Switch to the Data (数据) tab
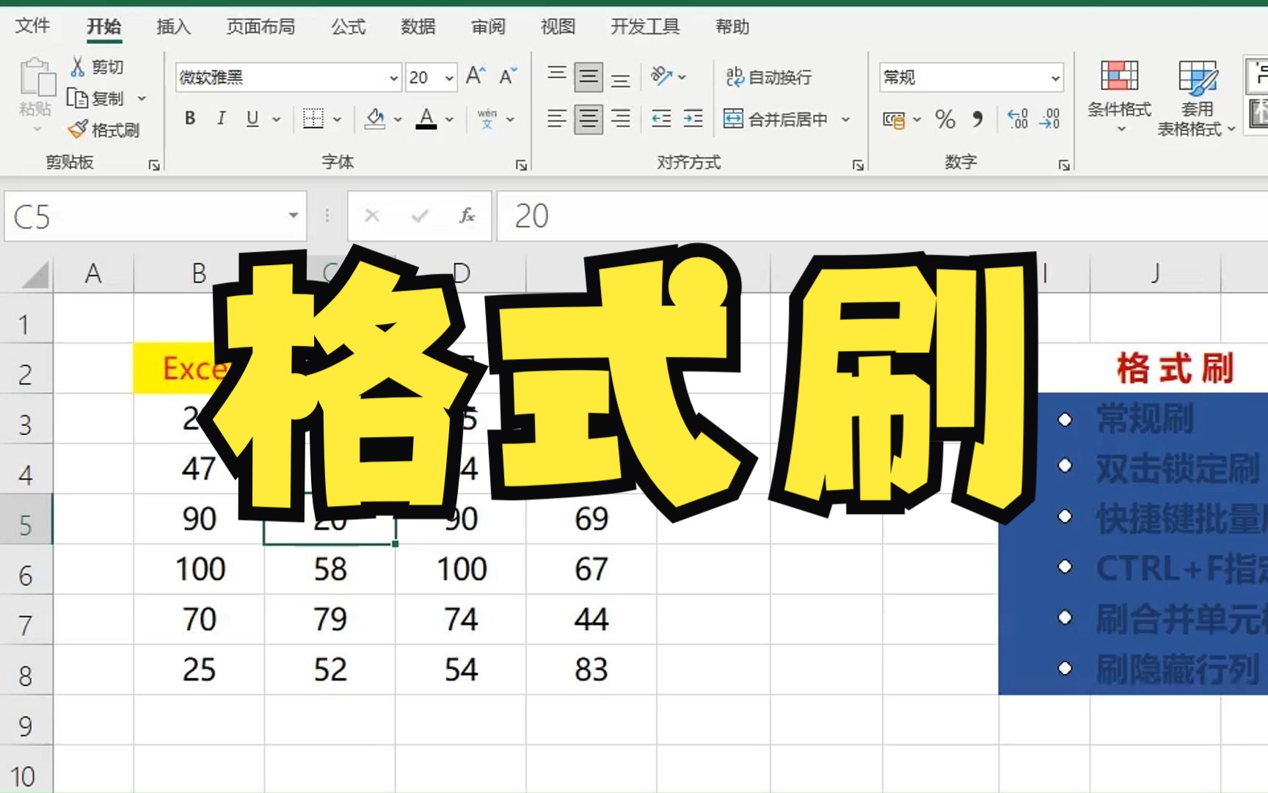Image resolution: width=1268 pixels, height=793 pixels. (418, 26)
